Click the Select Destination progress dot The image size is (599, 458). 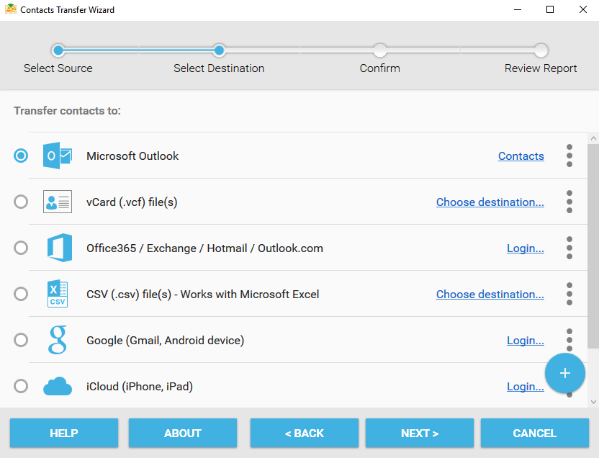coord(219,50)
